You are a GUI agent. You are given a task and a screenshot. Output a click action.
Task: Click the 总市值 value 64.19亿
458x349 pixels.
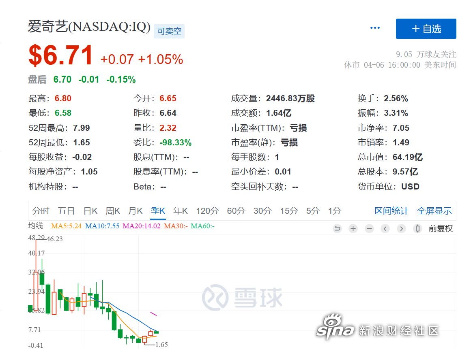pyautogui.click(x=408, y=157)
